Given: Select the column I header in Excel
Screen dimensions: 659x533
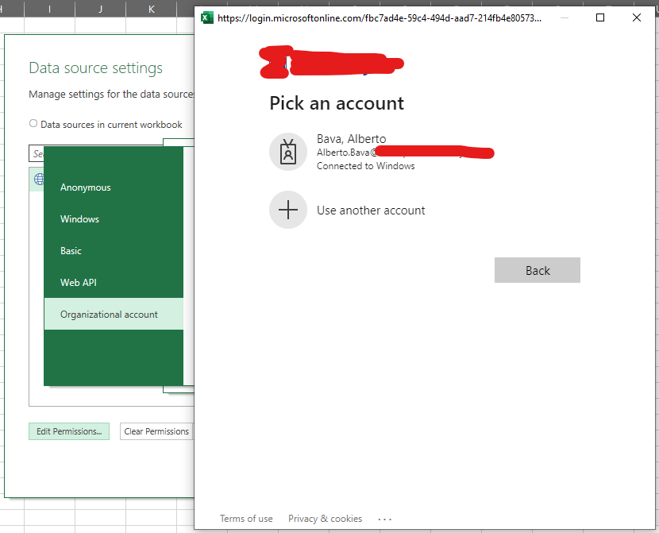Looking at the screenshot, I should pyautogui.click(x=49, y=9).
